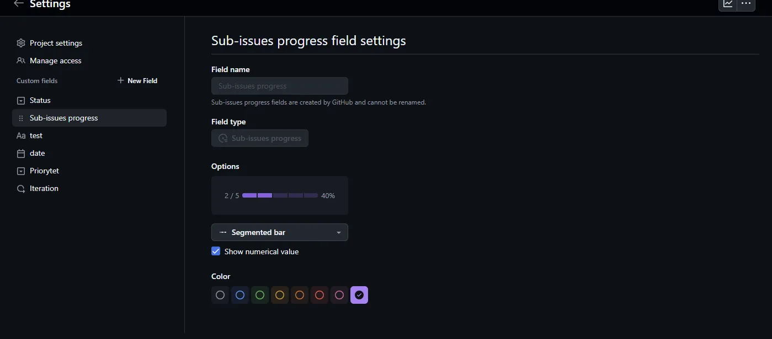
Task: Open the Segmented bar dropdown
Action: (x=279, y=232)
